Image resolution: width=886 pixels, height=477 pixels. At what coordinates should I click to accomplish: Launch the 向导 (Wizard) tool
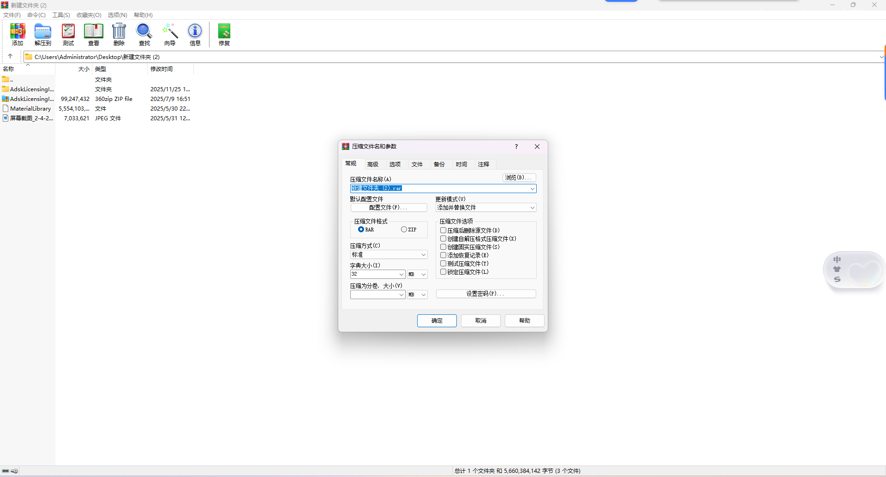pyautogui.click(x=169, y=35)
